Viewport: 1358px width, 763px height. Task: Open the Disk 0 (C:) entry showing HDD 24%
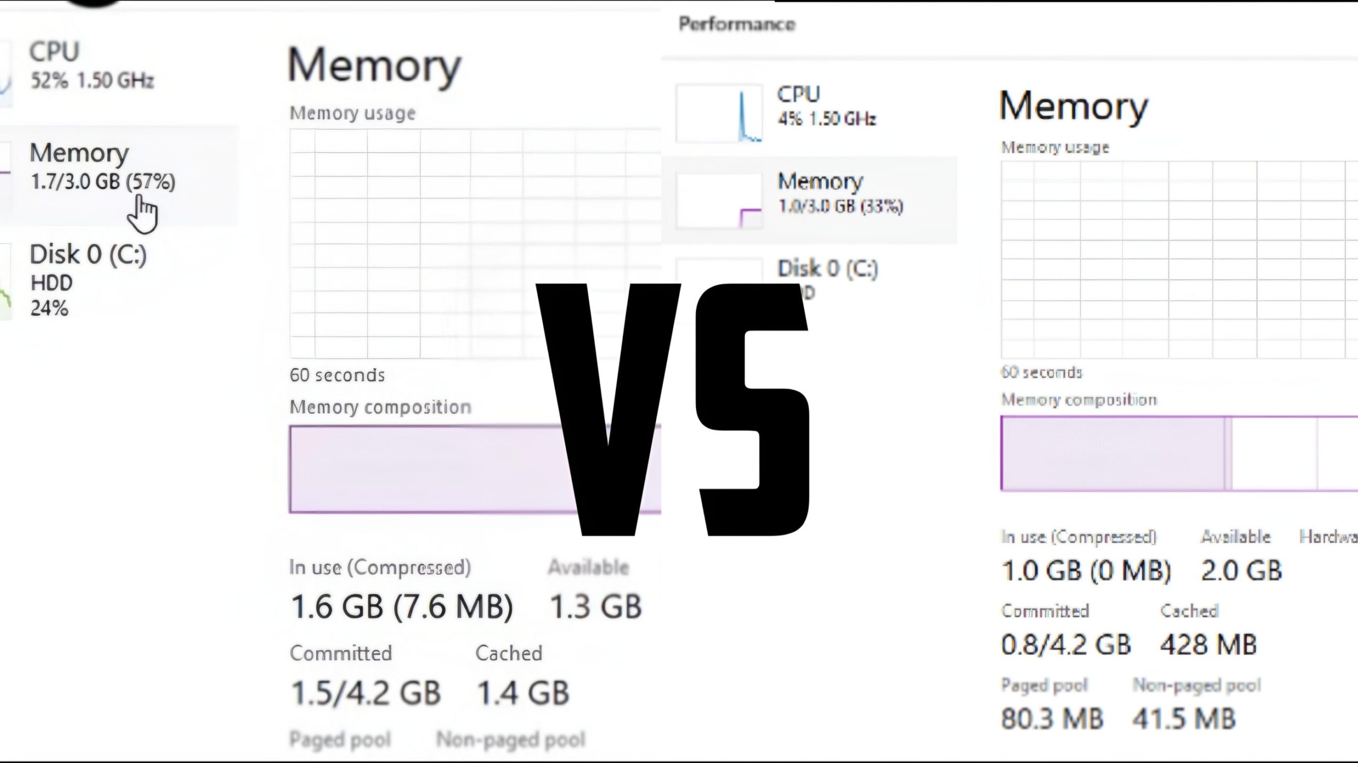[x=88, y=279]
